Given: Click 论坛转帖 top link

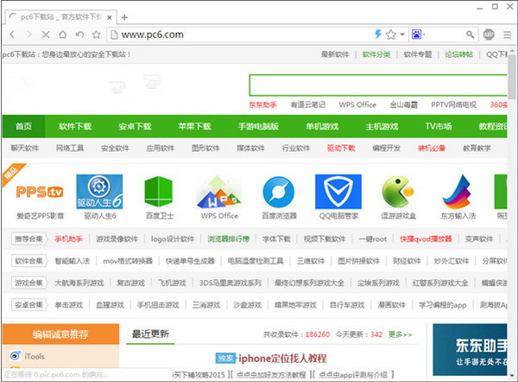Looking at the screenshot, I should [x=459, y=54].
